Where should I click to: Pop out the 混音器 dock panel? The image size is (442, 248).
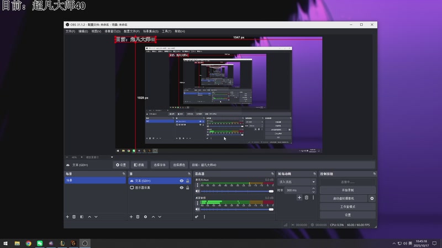[272, 174]
